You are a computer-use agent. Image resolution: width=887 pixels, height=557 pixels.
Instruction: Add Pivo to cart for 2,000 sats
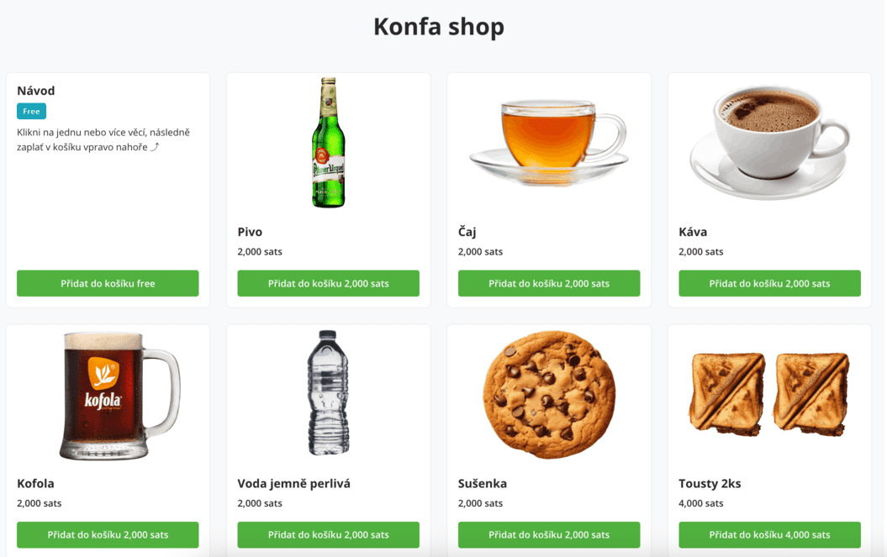point(328,284)
